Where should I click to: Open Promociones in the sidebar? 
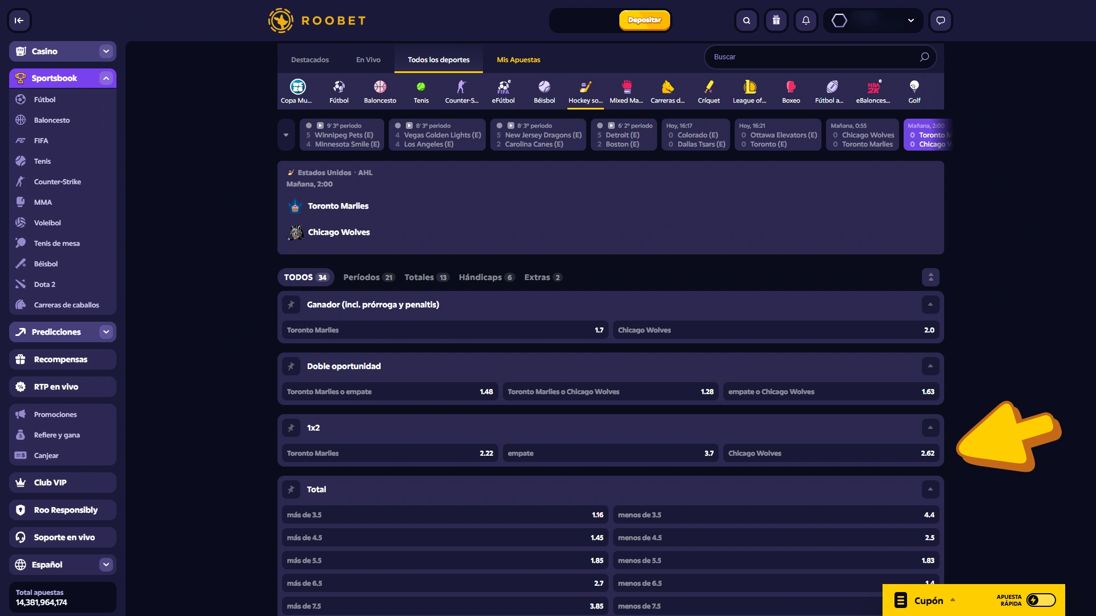point(63,415)
